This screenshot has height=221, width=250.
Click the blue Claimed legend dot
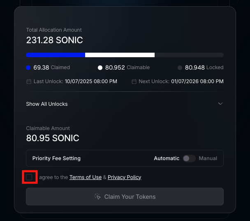pyautogui.click(x=28, y=67)
